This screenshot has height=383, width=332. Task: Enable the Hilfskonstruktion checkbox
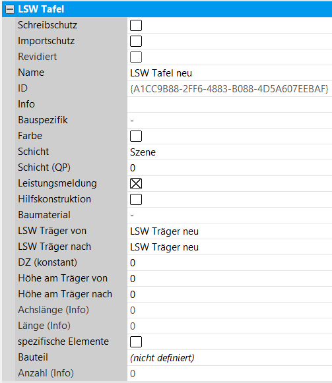pos(136,199)
